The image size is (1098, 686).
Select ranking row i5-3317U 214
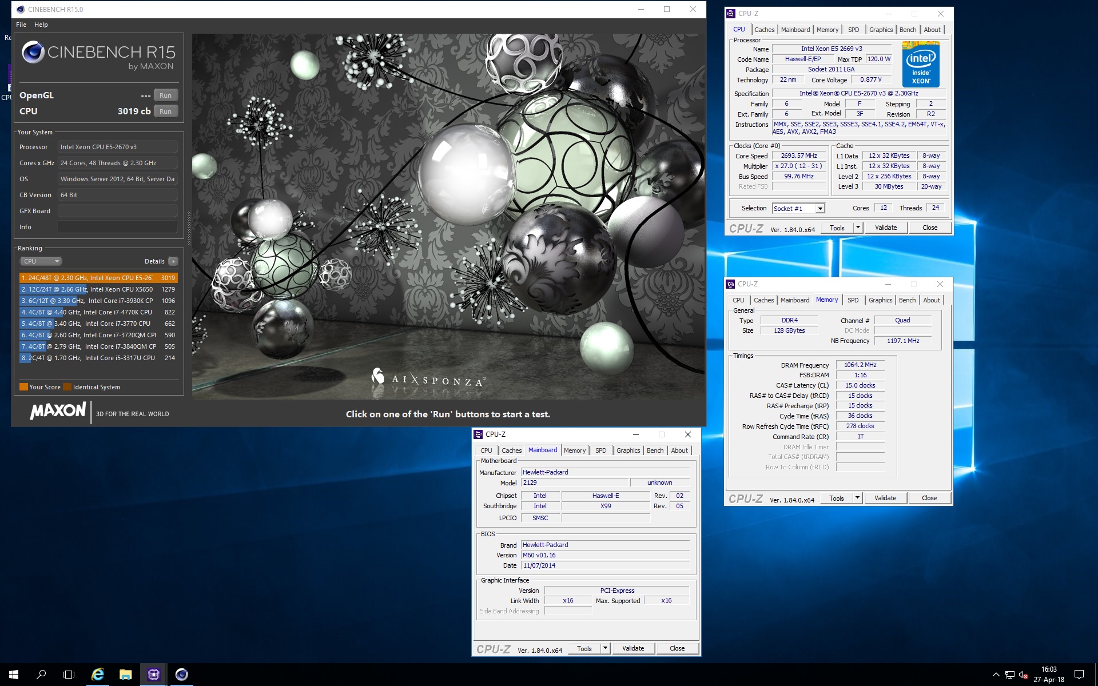98,358
